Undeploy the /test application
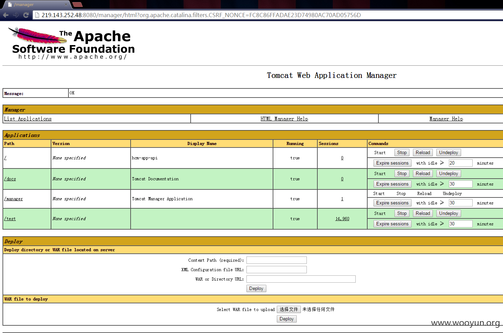Screen dimensions: 503x333 [449, 213]
